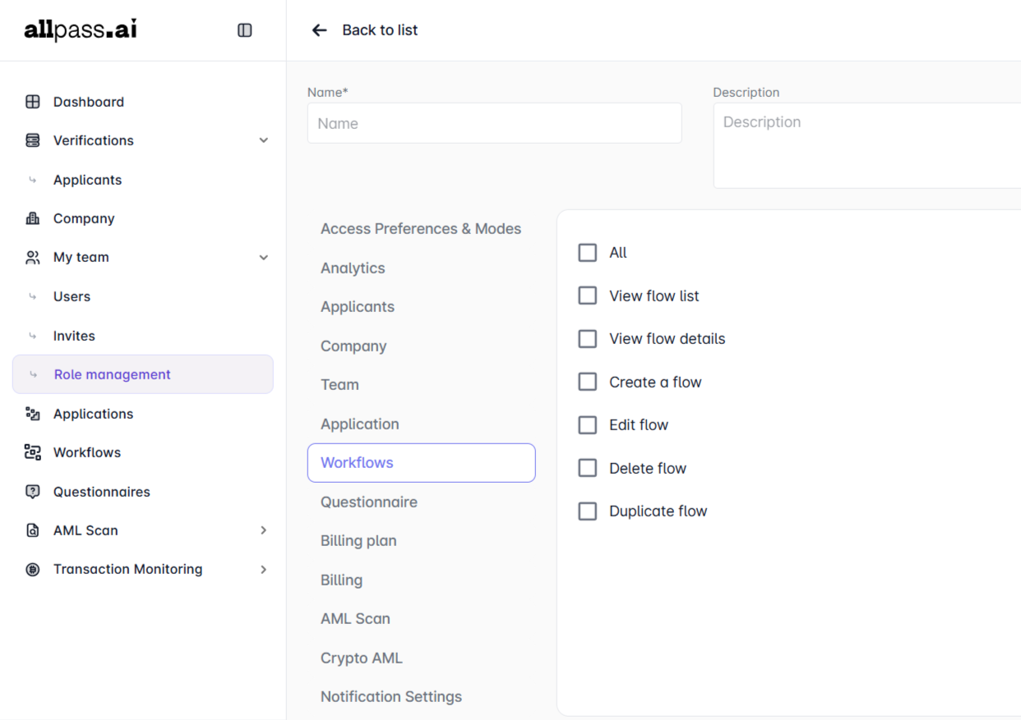This screenshot has height=720, width=1021.
Task: Check the All permissions checkbox
Action: (x=587, y=253)
